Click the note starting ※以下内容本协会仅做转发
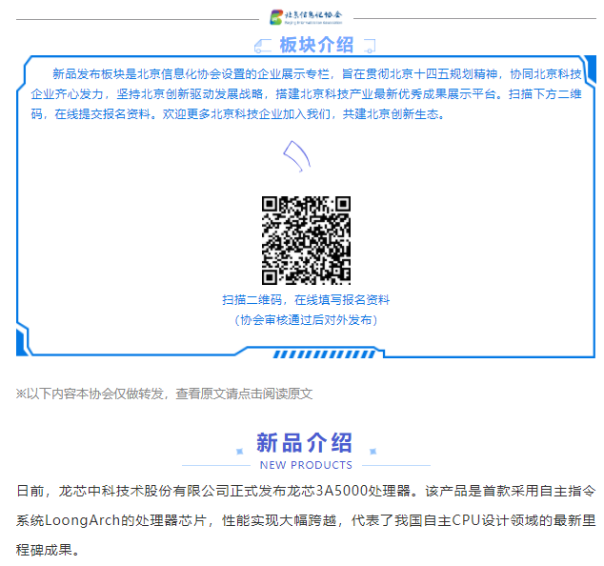 165,394
